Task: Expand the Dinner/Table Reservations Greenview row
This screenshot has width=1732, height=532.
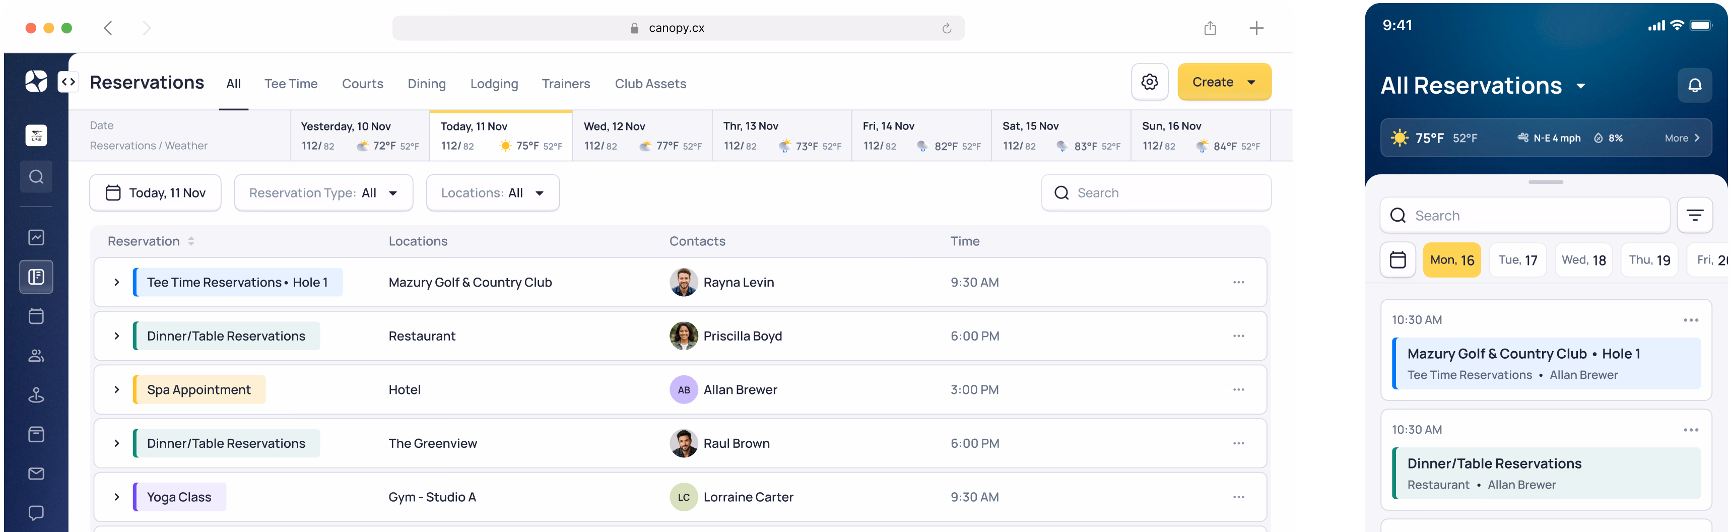Action: pyautogui.click(x=116, y=444)
